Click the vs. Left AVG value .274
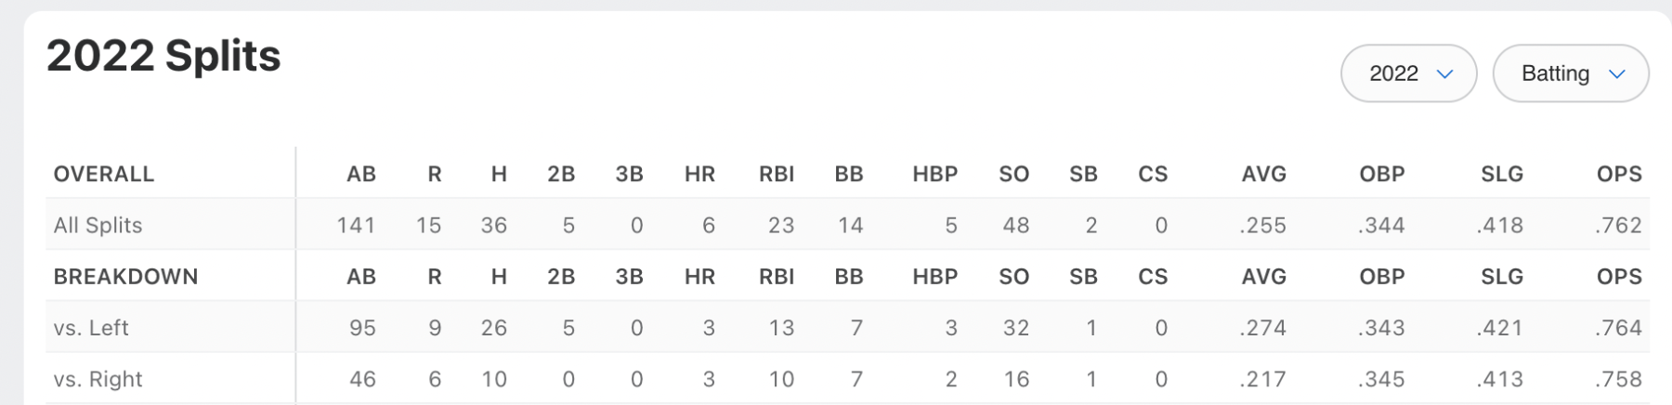 (x=1263, y=328)
